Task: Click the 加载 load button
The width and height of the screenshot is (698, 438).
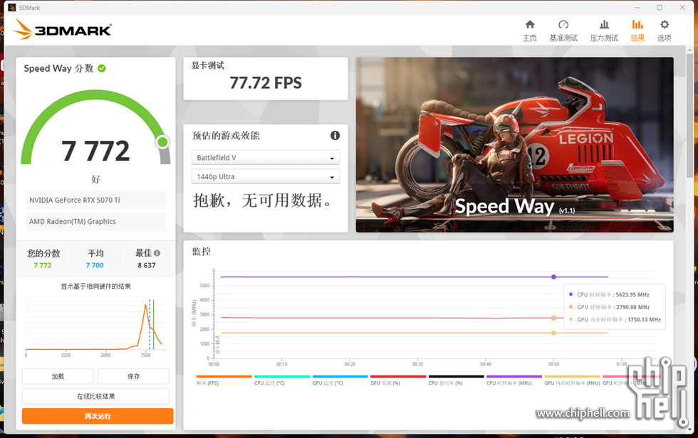Action: click(x=58, y=376)
